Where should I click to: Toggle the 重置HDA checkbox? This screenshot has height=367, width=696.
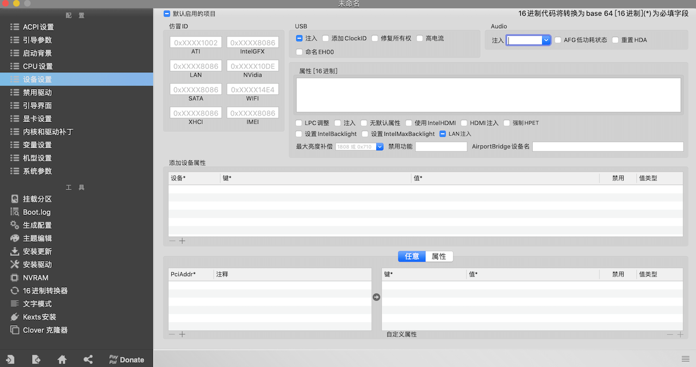tap(616, 40)
